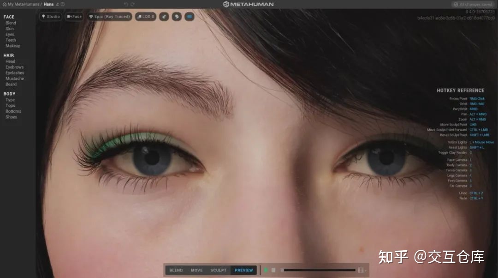The width and height of the screenshot is (498, 278).
Task: Click the rename pencil icon beside Hana
Action: point(58,4)
